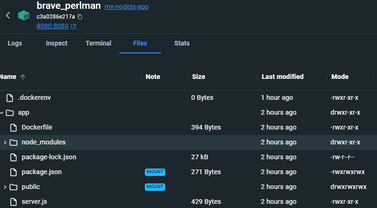Click the server.js file icon
This screenshot has width=377, height=208.
[x=13, y=202]
